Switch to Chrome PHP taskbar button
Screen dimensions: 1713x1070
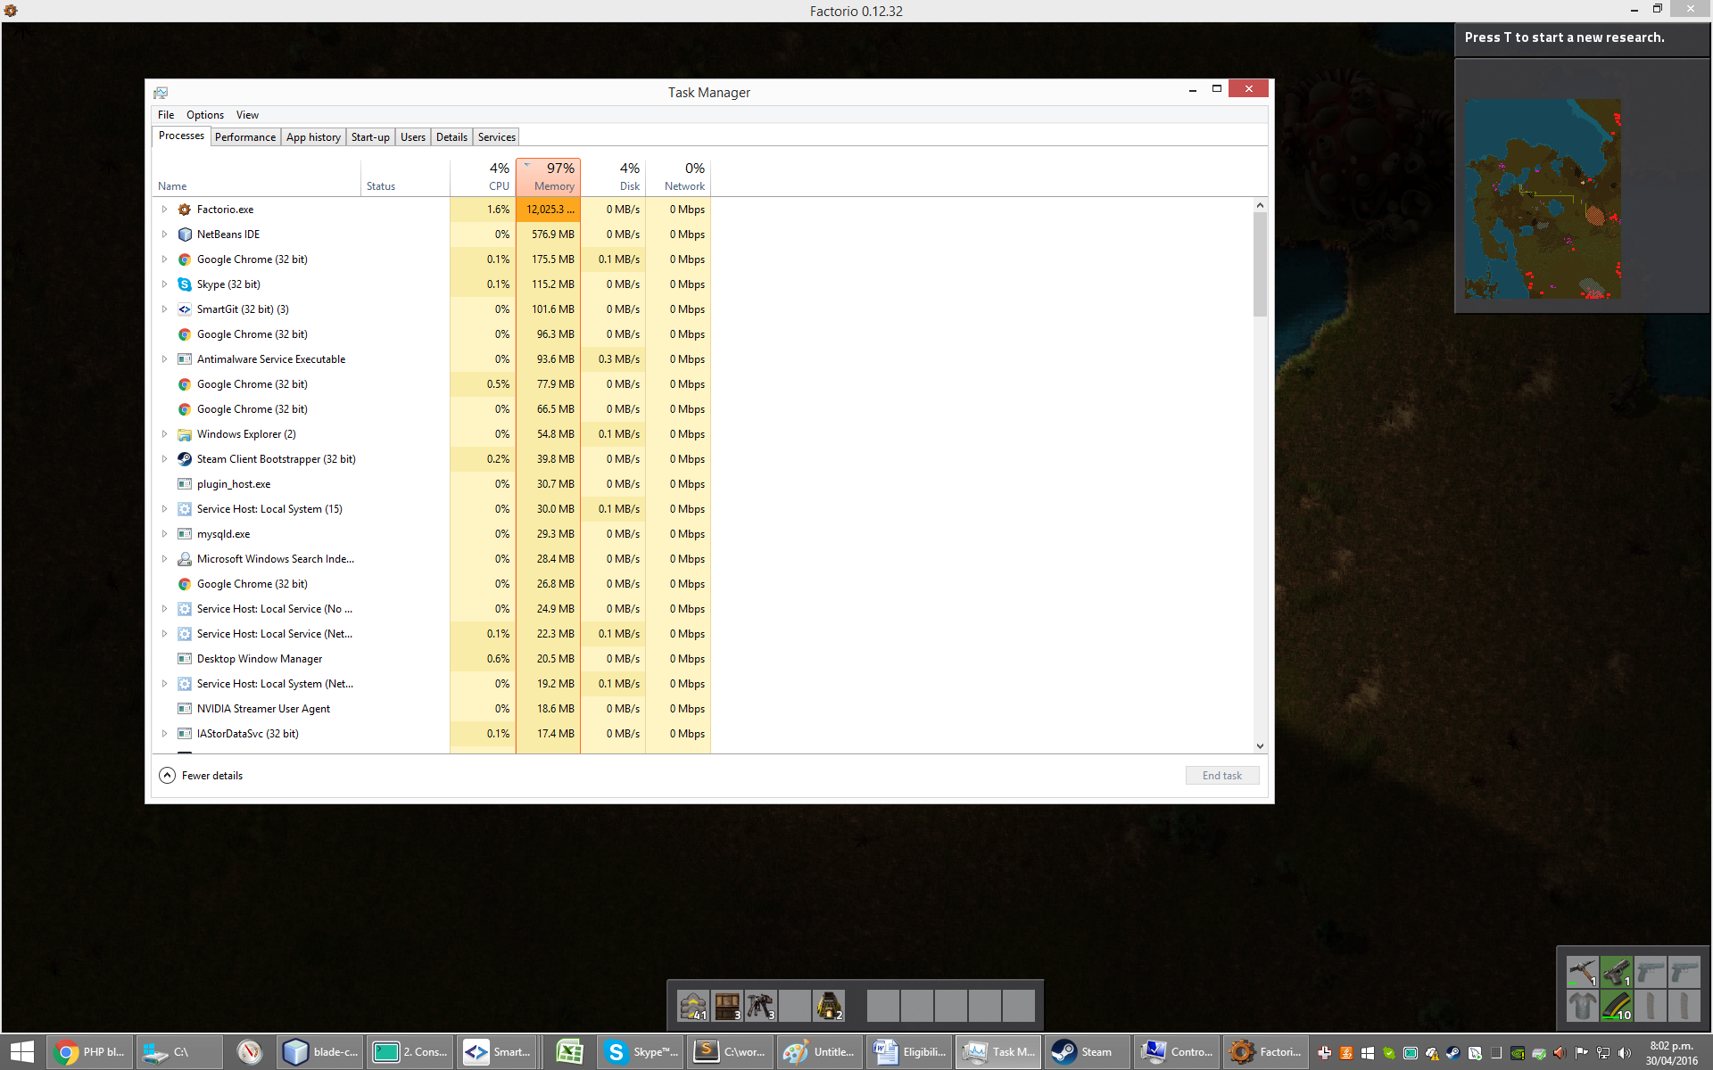(x=90, y=1052)
